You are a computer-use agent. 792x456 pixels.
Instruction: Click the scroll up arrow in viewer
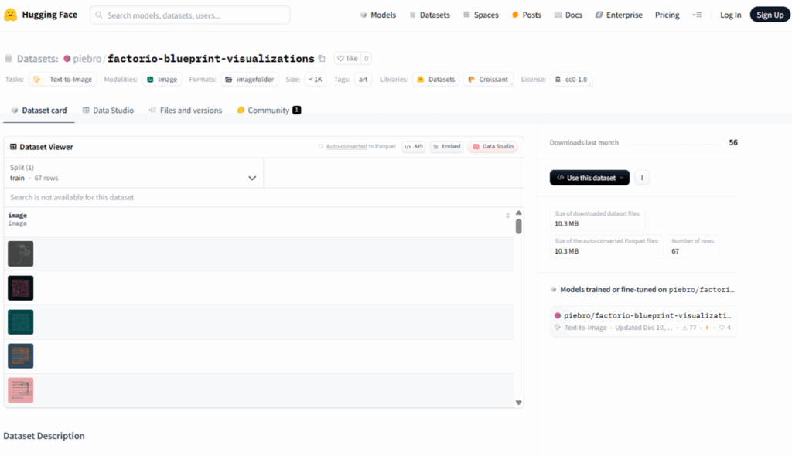[x=518, y=213]
